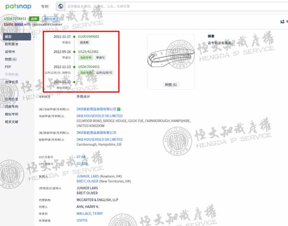Click the 2012-11-13 timeline dot
This screenshot has height=226, width=288.
(74, 67)
